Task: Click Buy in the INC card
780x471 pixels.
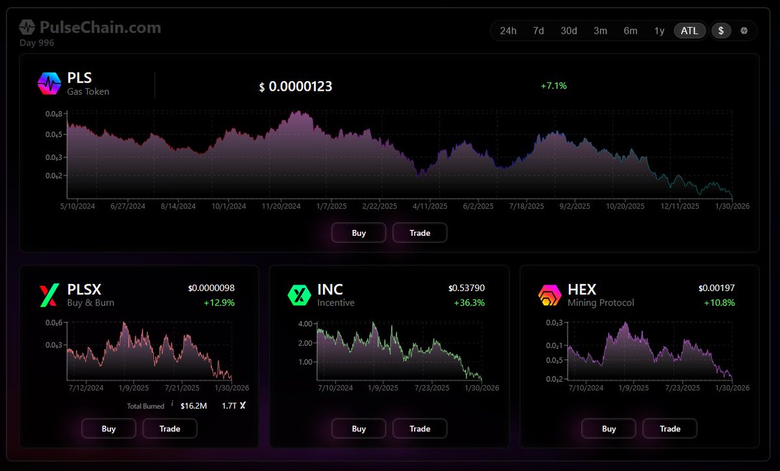Action: coord(359,428)
